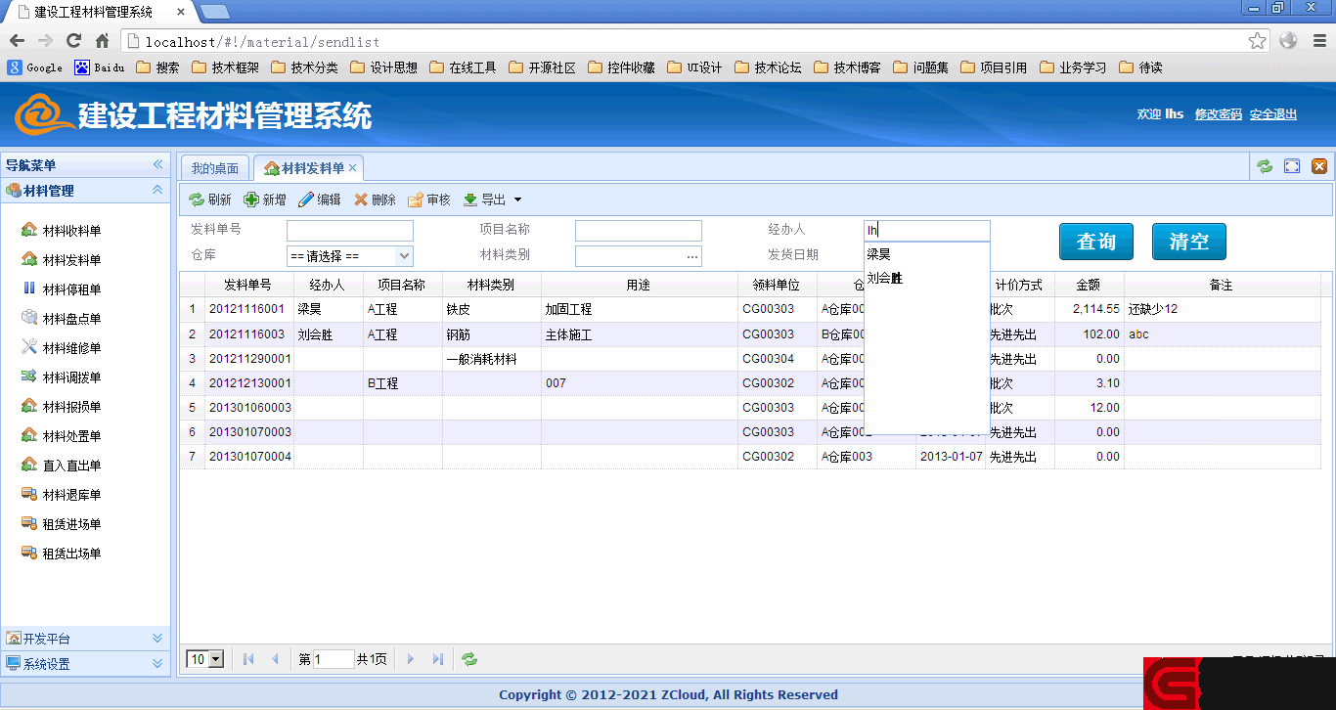This screenshot has height=710, width=1336.
Task: Open 租赁进场单 in the navigation menu
Action: pos(61,524)
